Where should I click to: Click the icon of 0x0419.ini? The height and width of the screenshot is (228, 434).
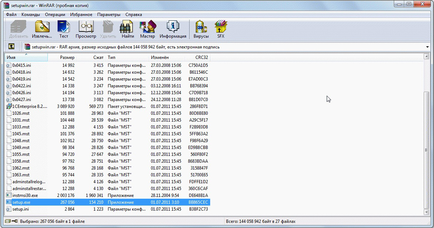9,79
